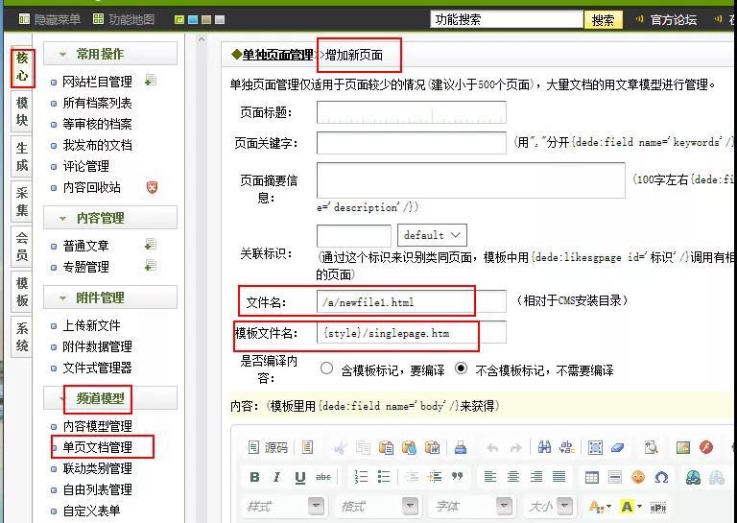Viewport: 737px width, 523px height.
Task: Select the green theme color square
Action: coord(178,20)
